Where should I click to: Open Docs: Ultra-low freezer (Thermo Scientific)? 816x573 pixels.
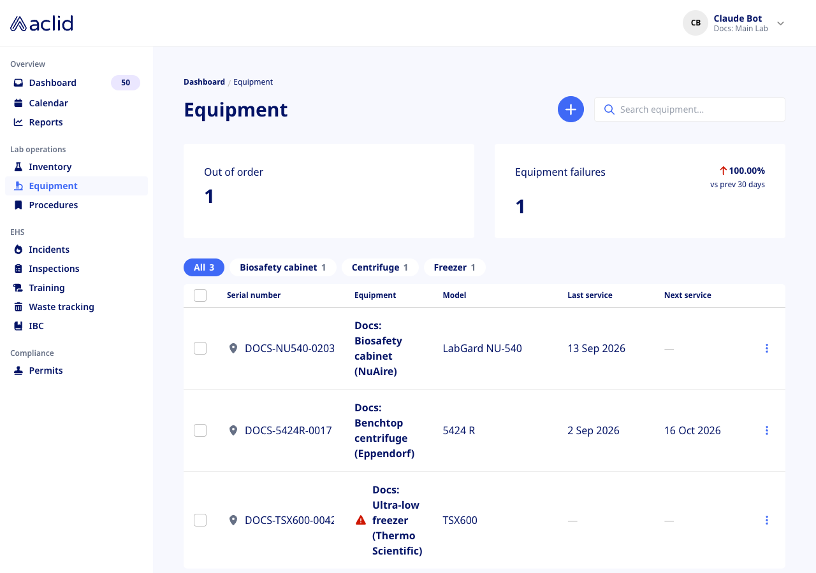[x=397, y=520]
